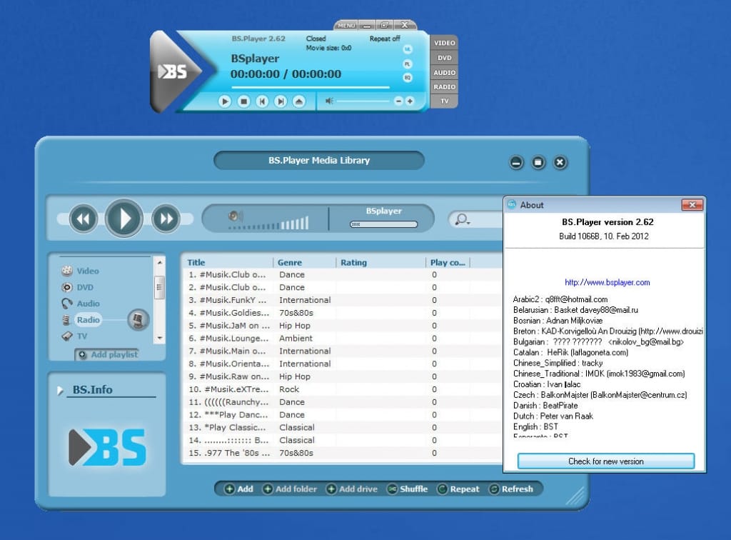The width and height of the screenshot is (731, 540).
Task: Increase volume with the plus button
Action: point(410,101)
